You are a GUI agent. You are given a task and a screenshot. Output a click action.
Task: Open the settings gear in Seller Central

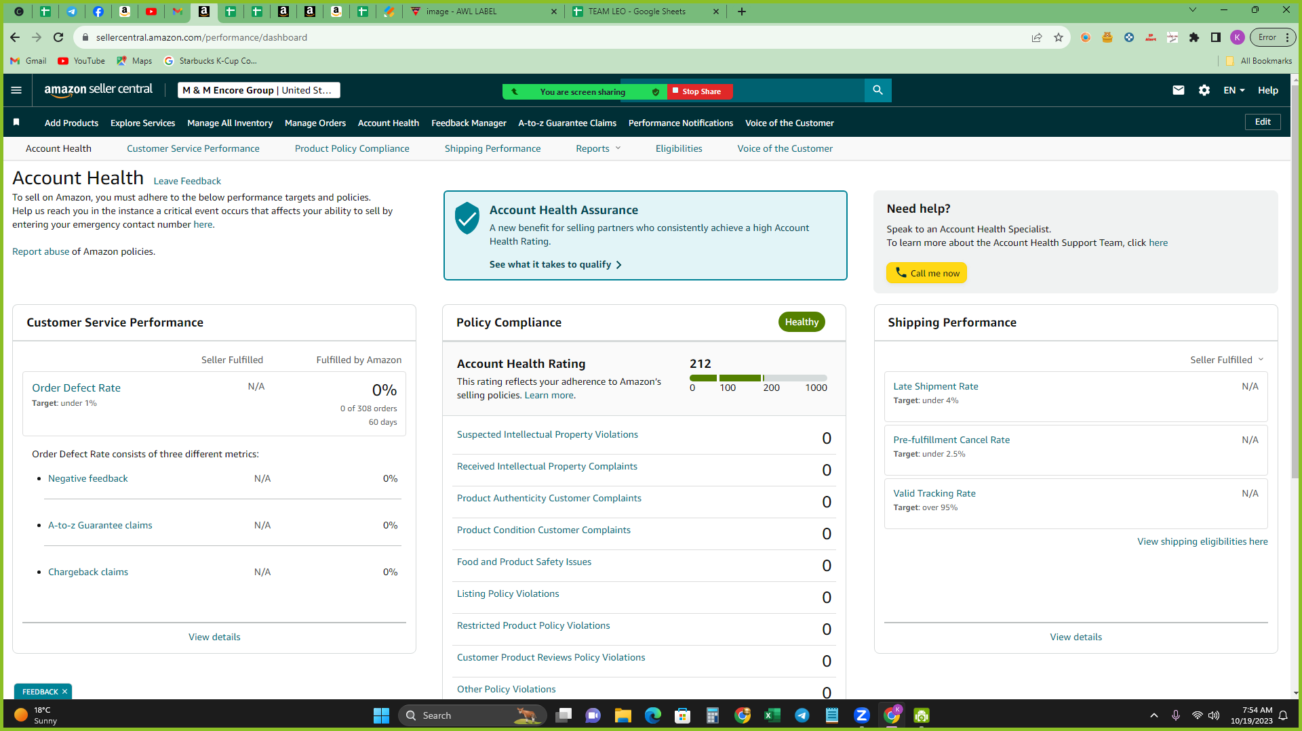coord(1204,90)
